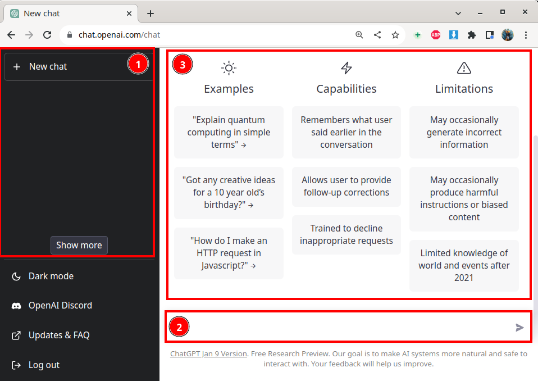The width and height of the screenshot is (538, 381).
Task: Click the Show more button
Action: 79,245
